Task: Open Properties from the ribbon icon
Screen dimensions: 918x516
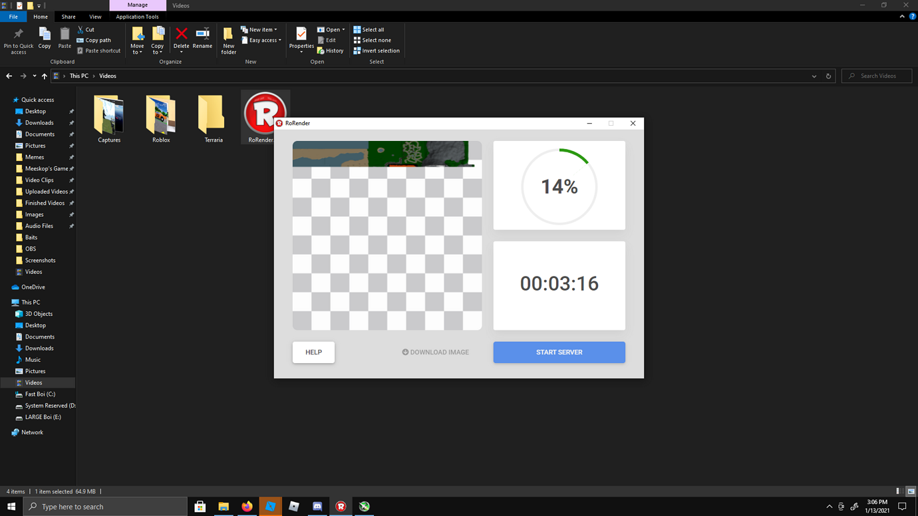Action: tap(301, 39)
